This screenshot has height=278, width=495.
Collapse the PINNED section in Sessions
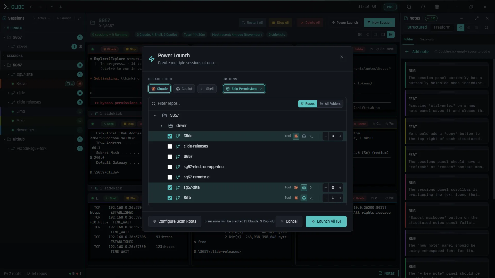[4, 28]
